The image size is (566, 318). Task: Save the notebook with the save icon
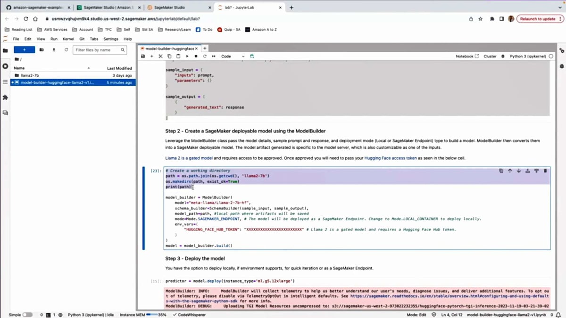click(143, 56)
